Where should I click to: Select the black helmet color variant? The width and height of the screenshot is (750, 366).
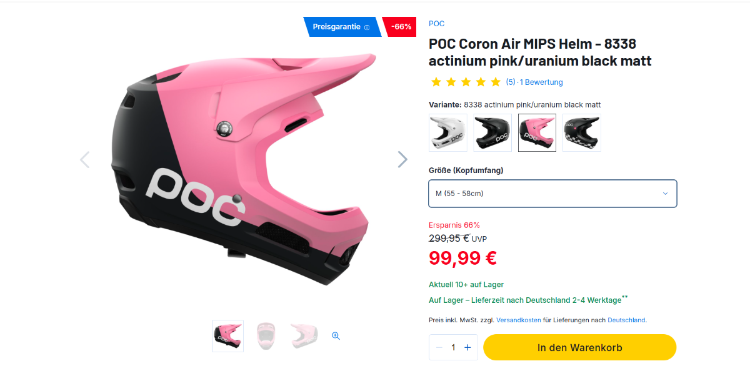click(492, 132)
